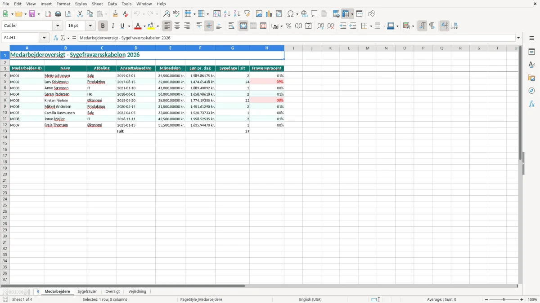Open the background color dropdown arrow
Viewport: 540px width, 303px height.
pos(157,26)
